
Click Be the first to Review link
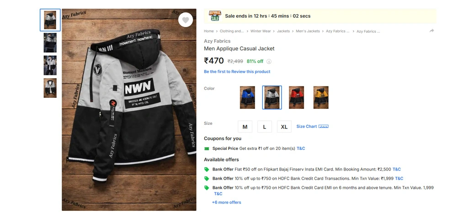237,72
